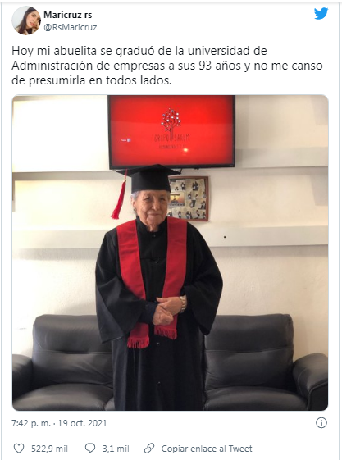Click the 7:42 p. m. time link
342x460 pixels.
coord(31,423)
